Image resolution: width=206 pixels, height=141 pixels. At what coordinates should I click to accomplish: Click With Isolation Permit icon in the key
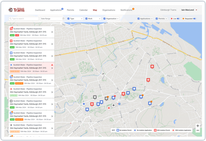click(155, 130)
